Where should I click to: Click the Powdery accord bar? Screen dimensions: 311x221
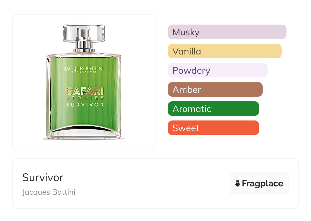point(218,70)
